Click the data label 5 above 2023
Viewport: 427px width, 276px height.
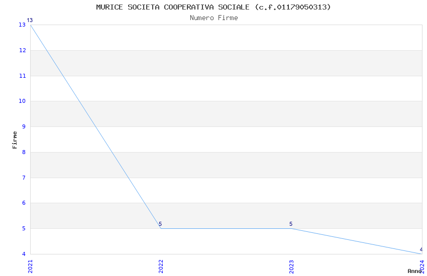(x=291, y=224)
